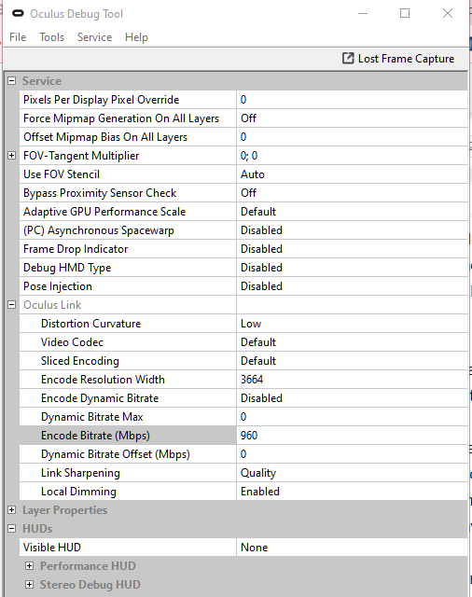472x597 pixels.
Task: Select the Layer Properties header label
Action: [x=64, y=510]
